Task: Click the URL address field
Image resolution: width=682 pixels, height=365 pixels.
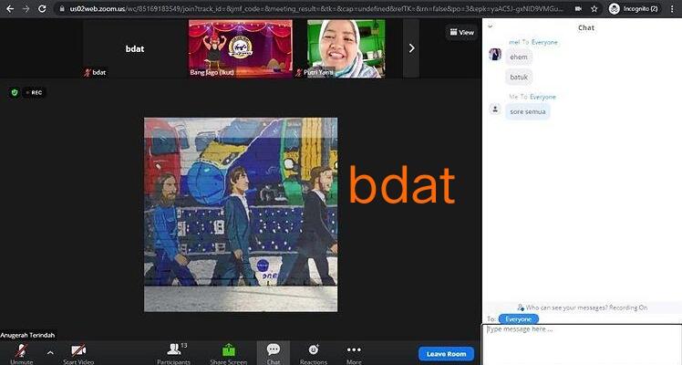Action: click(316, 9)
